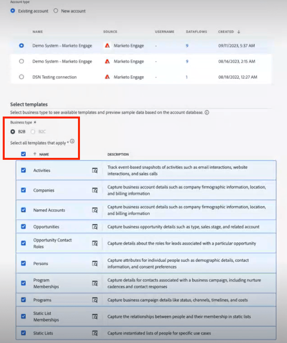The height and width of the screenshot is (343, 287).
Task: Uncheck the Activities template
Action: (23, 170)
